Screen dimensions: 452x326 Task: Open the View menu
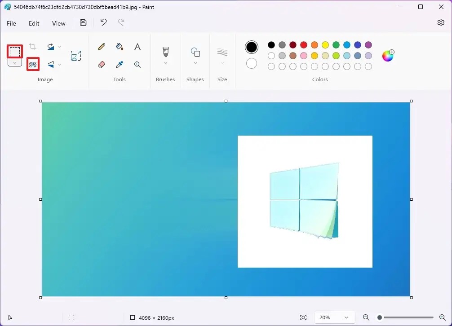click(x=58, y=23)
